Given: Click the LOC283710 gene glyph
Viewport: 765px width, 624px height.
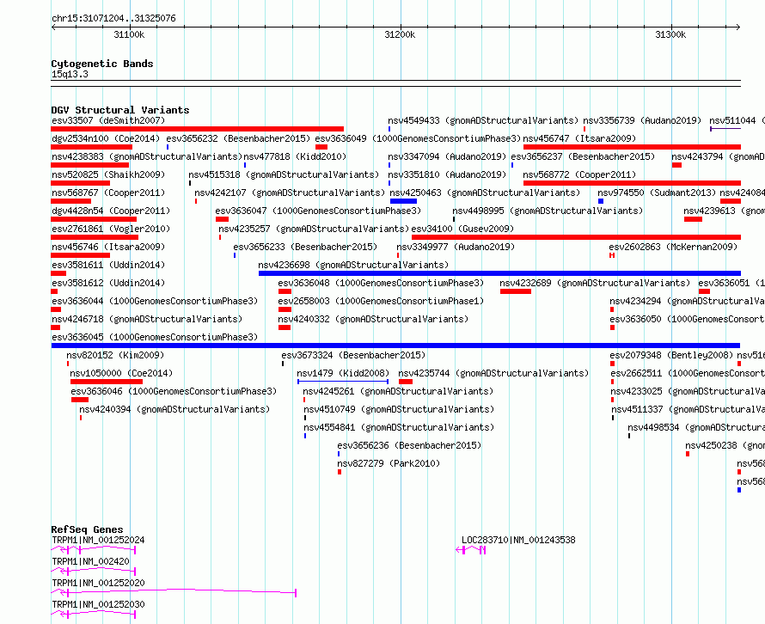Looking at the screenshot, I should (x=471, y=550).
